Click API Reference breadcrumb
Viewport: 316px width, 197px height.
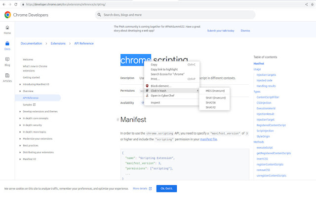tap(84, 43)
